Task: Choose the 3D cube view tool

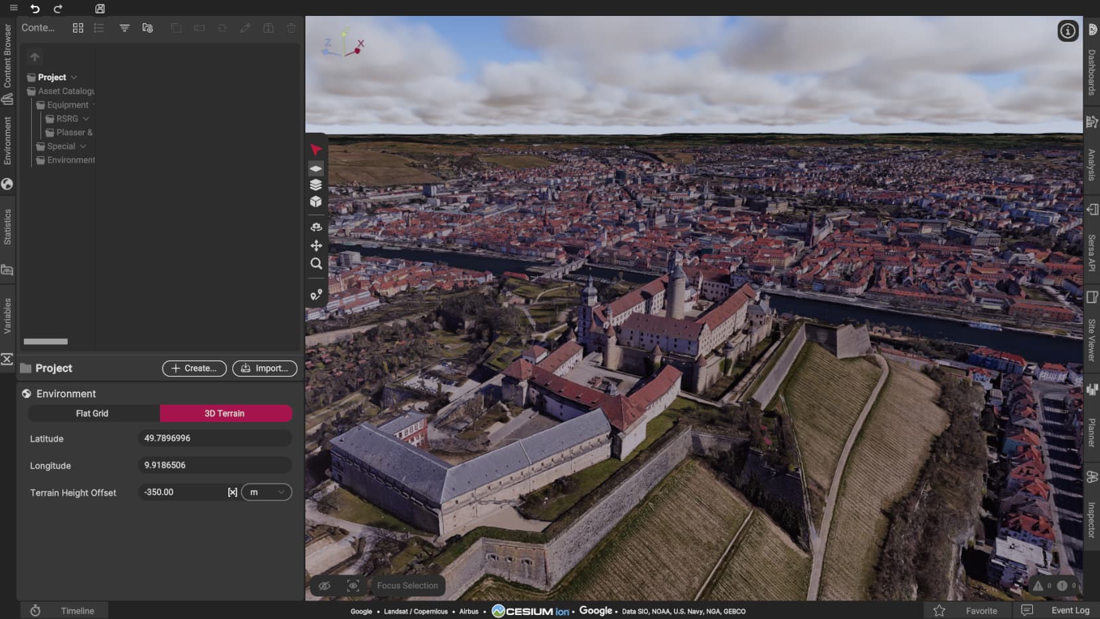Action: [316, 202]
